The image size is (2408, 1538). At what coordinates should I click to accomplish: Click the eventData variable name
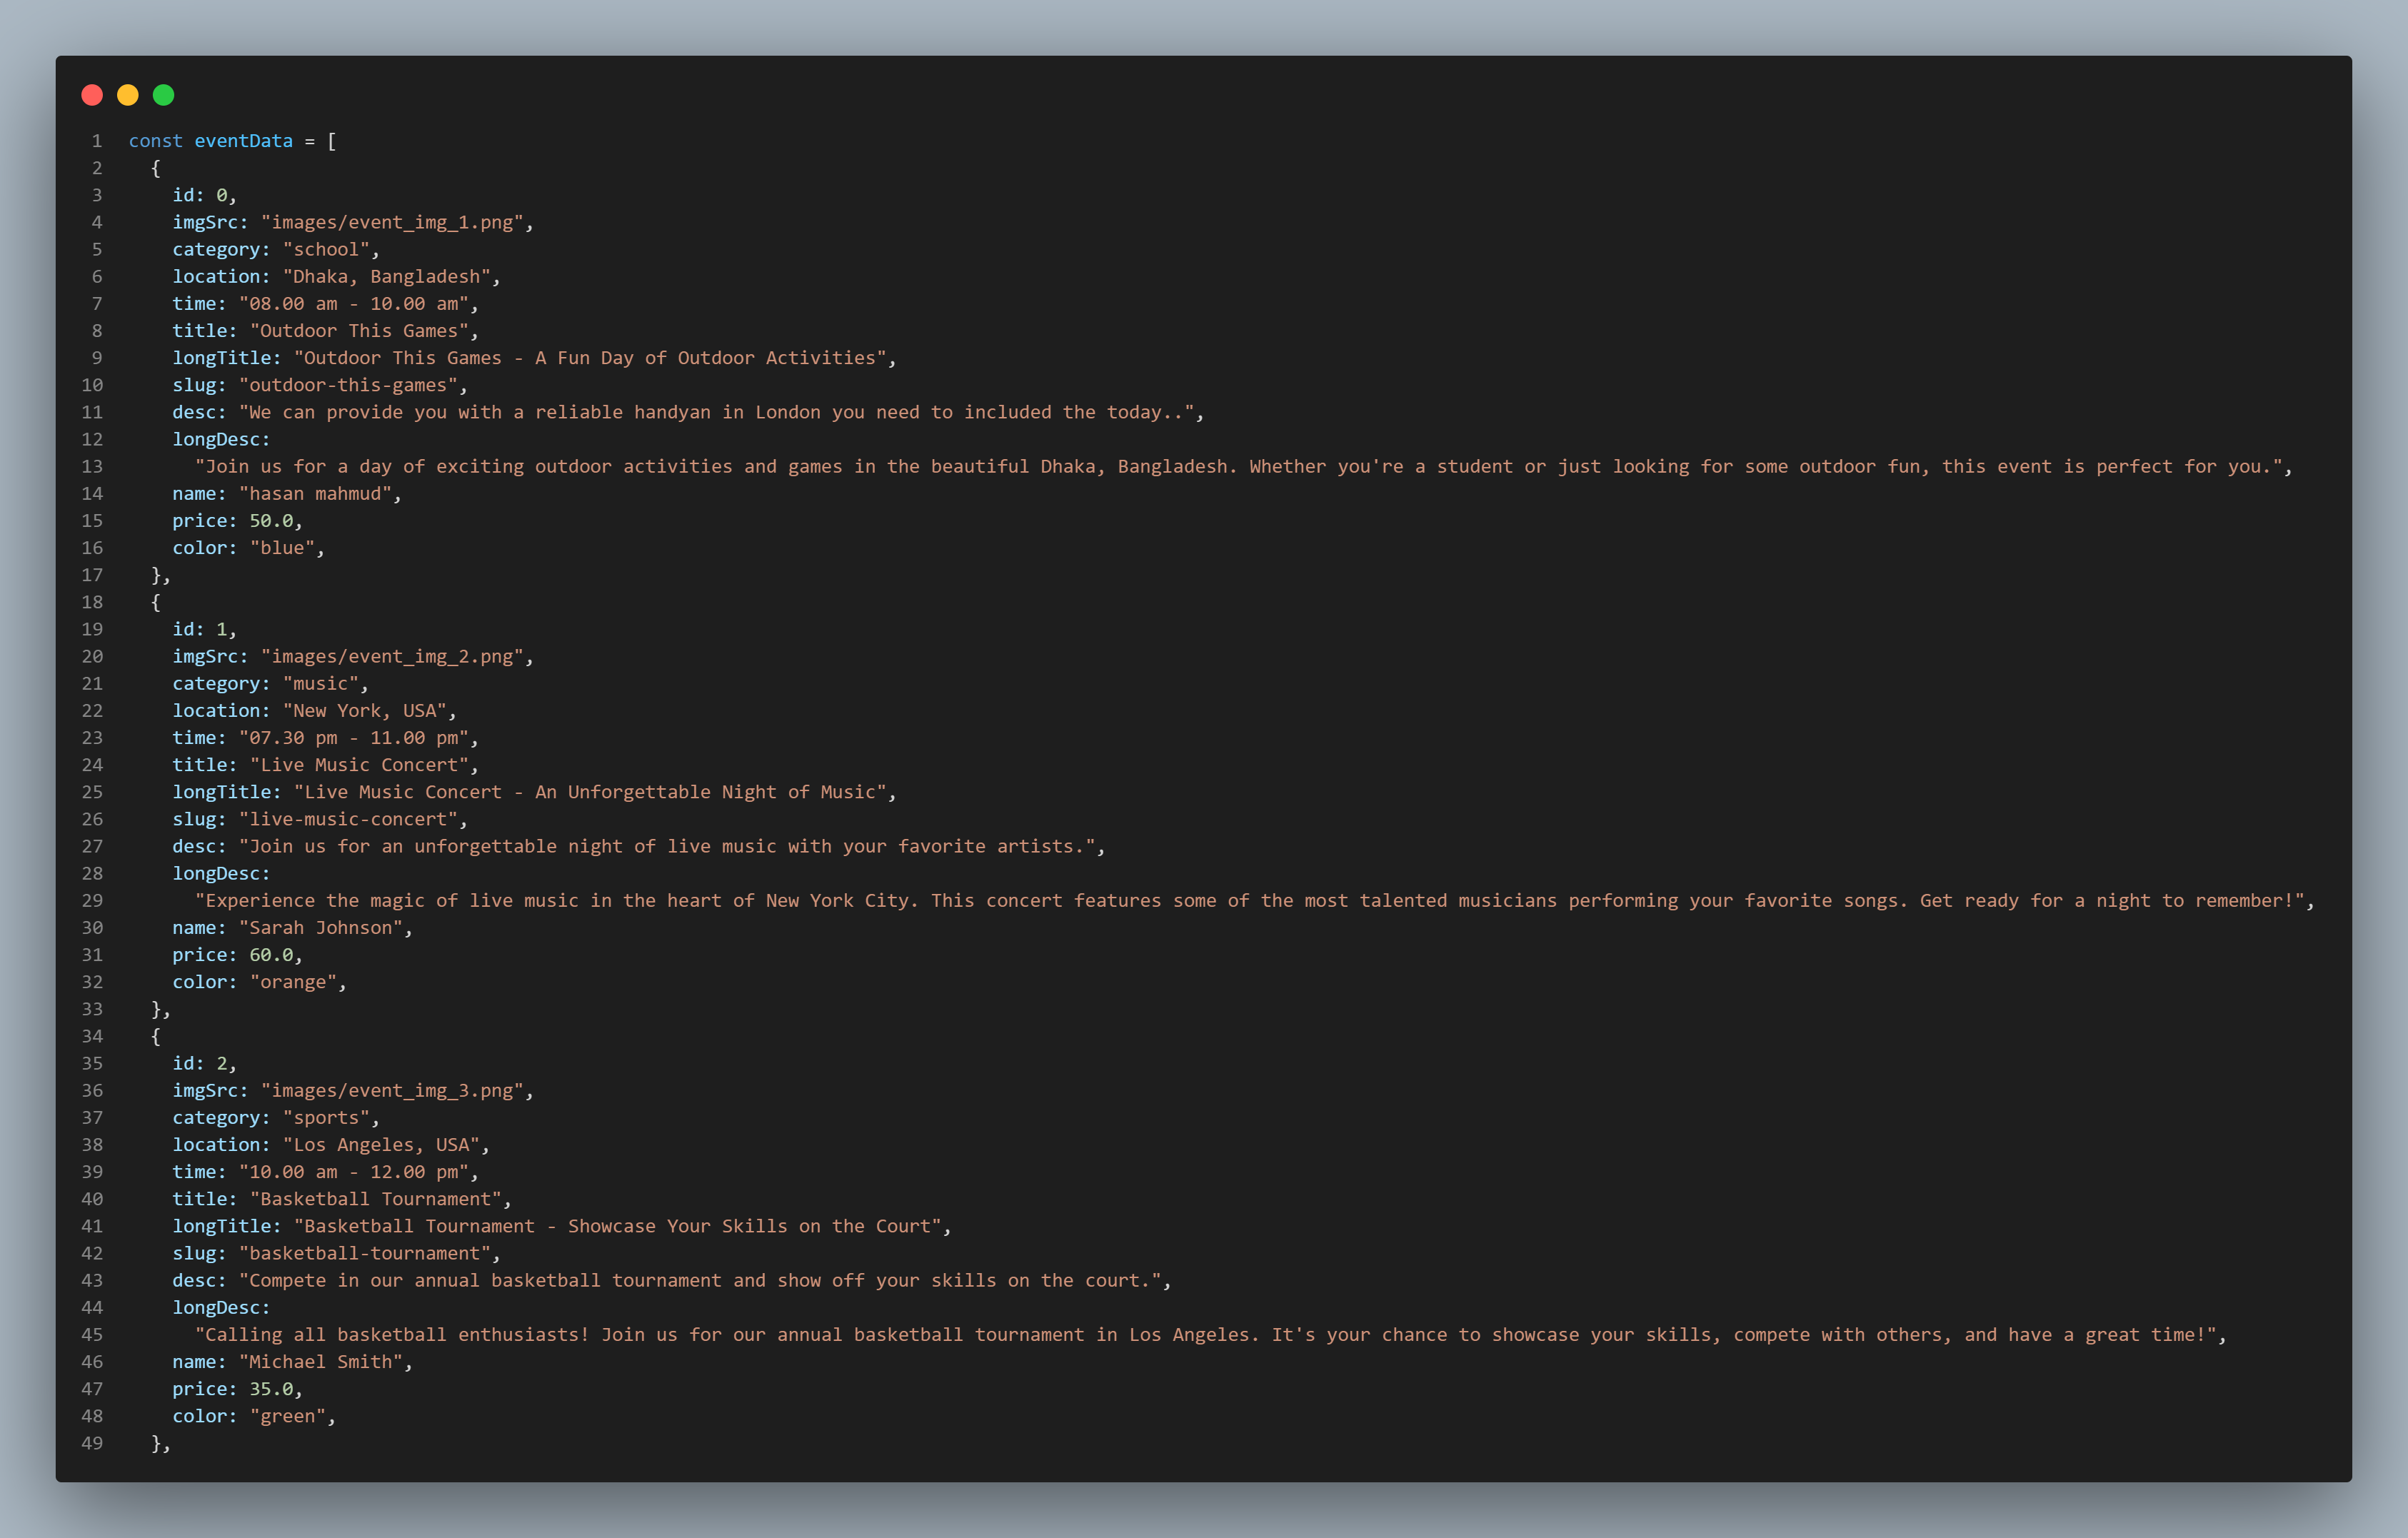(x=243, y=141)
